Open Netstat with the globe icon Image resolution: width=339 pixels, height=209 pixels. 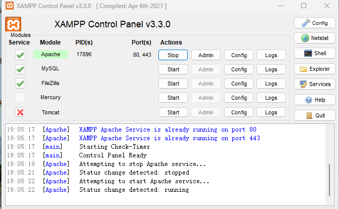pos(315,38)
